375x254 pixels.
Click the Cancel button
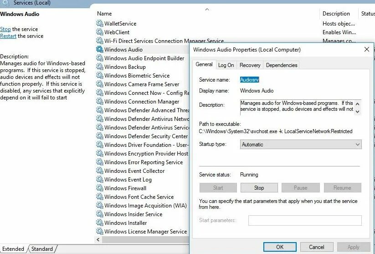[316, 247]
